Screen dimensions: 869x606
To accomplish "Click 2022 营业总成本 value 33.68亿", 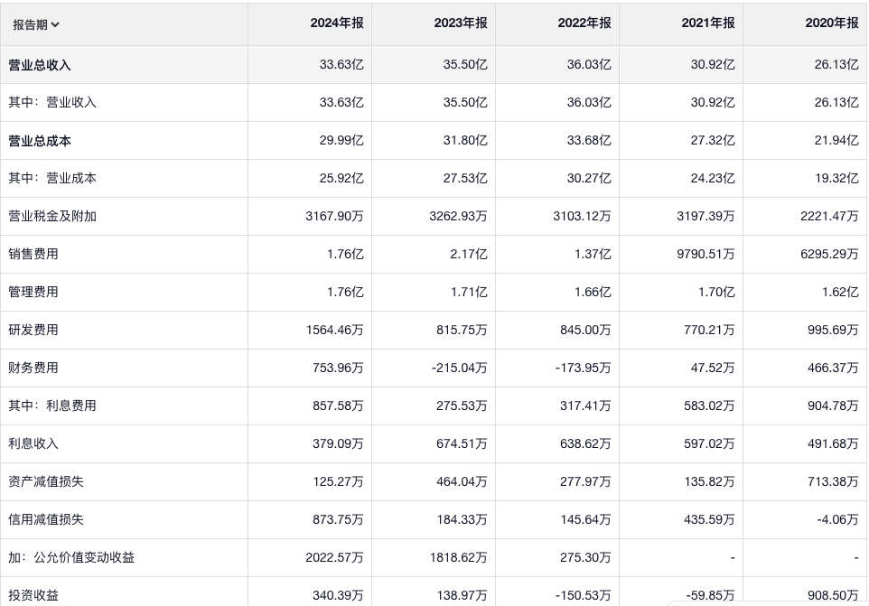I will (593, 141).
